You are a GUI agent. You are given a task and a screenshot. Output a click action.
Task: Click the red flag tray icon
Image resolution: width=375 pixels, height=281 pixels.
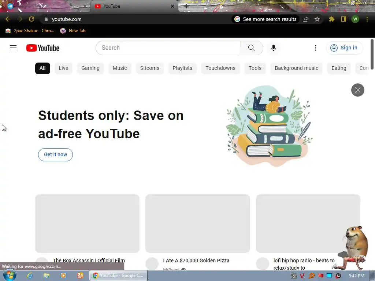point(321,276)
